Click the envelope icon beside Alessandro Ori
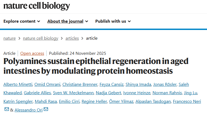207x115 pixels. point(46,109)
